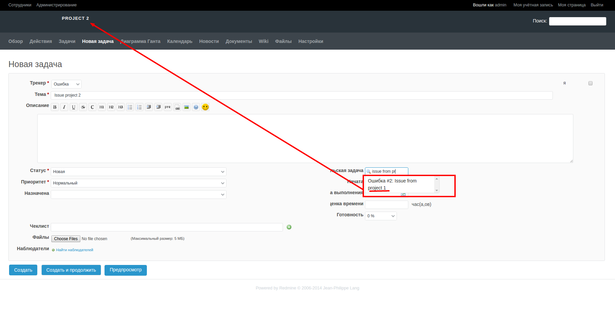Toggle strikethrough text formatting
615x328 pixels.
(x=83, y=107)
